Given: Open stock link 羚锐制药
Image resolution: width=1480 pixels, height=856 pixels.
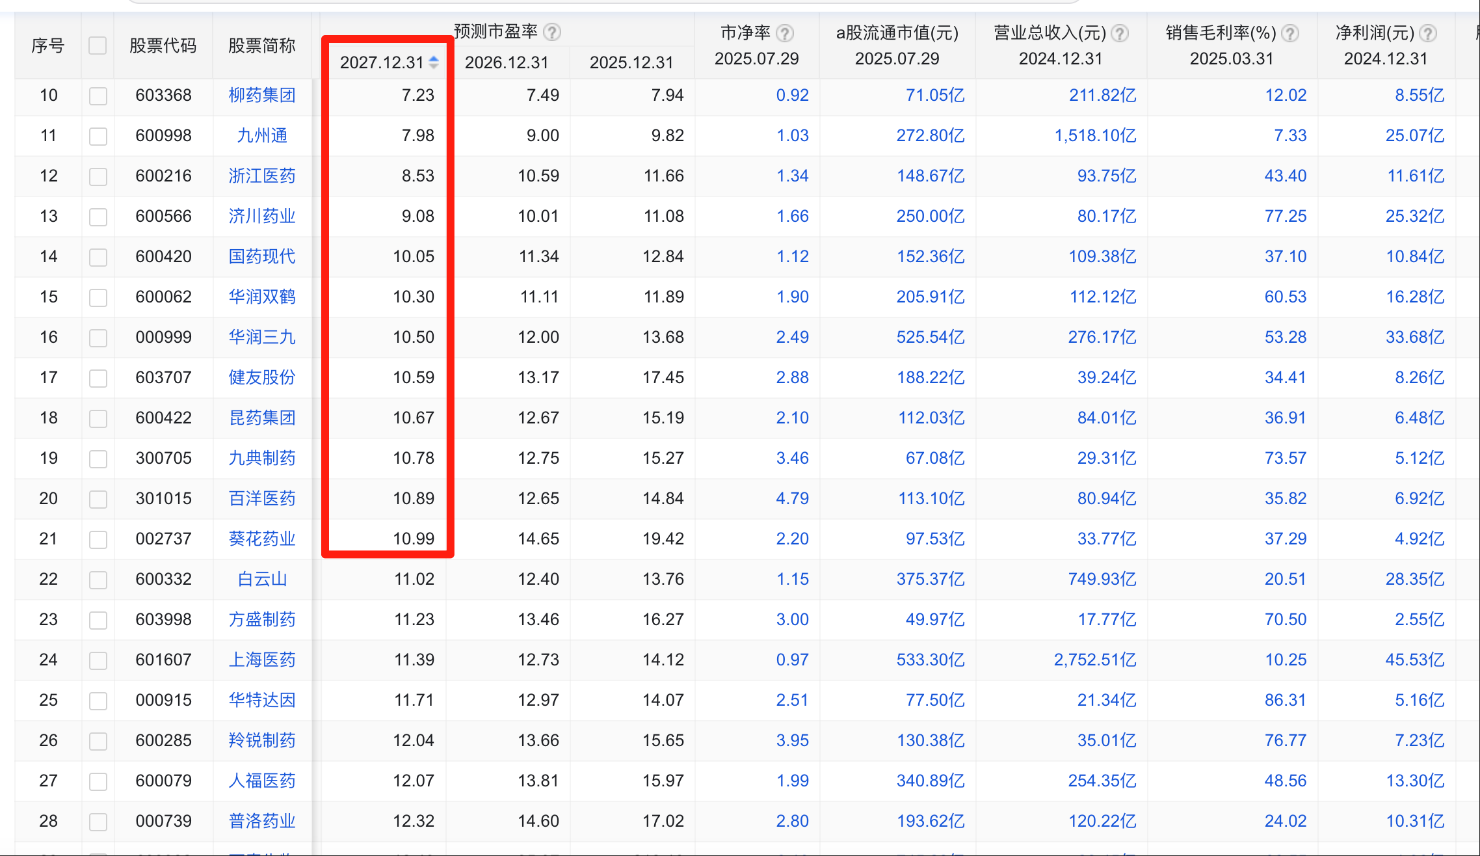Looking at the screenshot, I should (262, 740).
